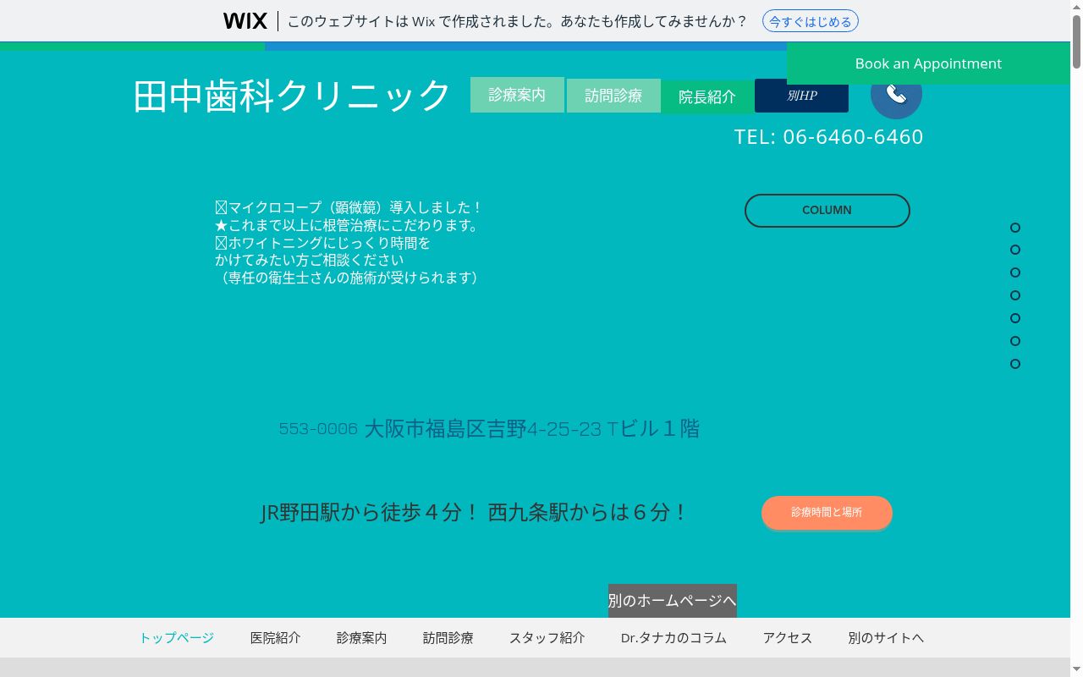Click the address text 大阪市福島区吉野4-25-23
The image size is (1083, 677).
(x=482, y=429)
